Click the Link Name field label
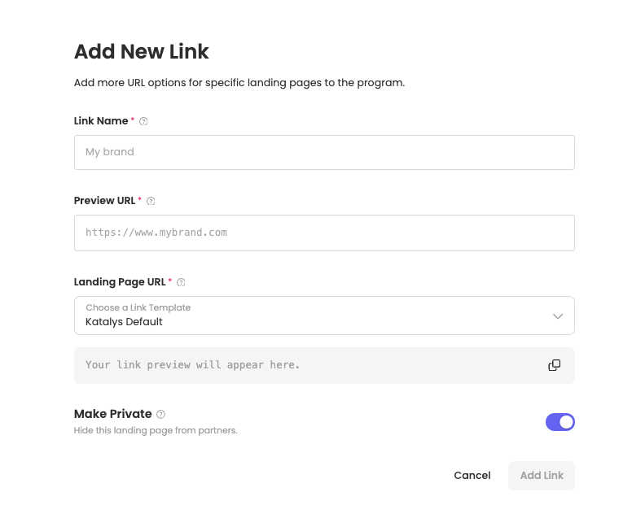The height and width of the screenshot is (531, 632). pos(101,121)
